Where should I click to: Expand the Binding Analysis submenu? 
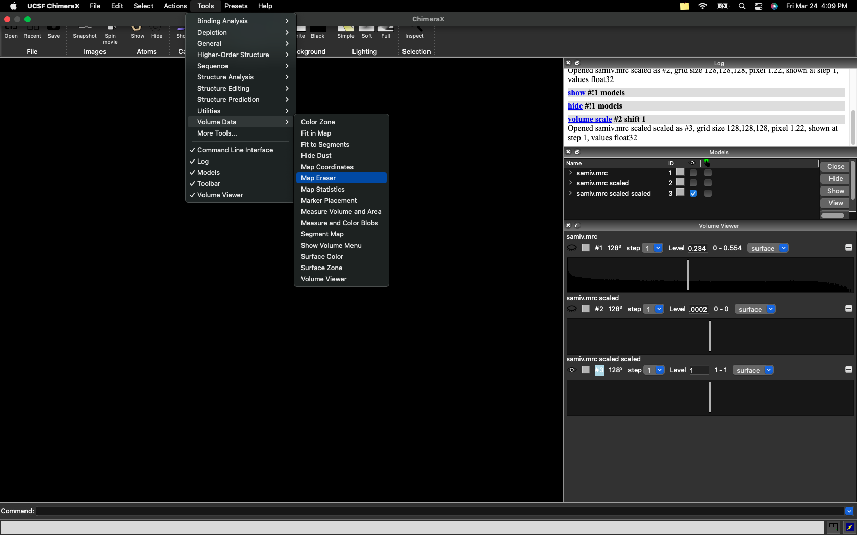pos(240,21)
